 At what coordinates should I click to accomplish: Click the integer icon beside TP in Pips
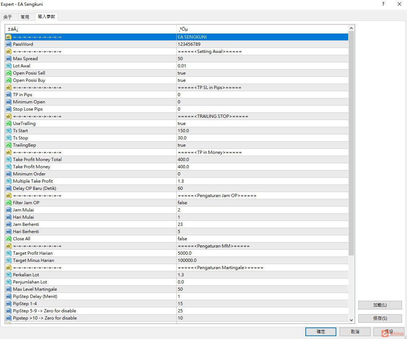(x=9, y=95)
